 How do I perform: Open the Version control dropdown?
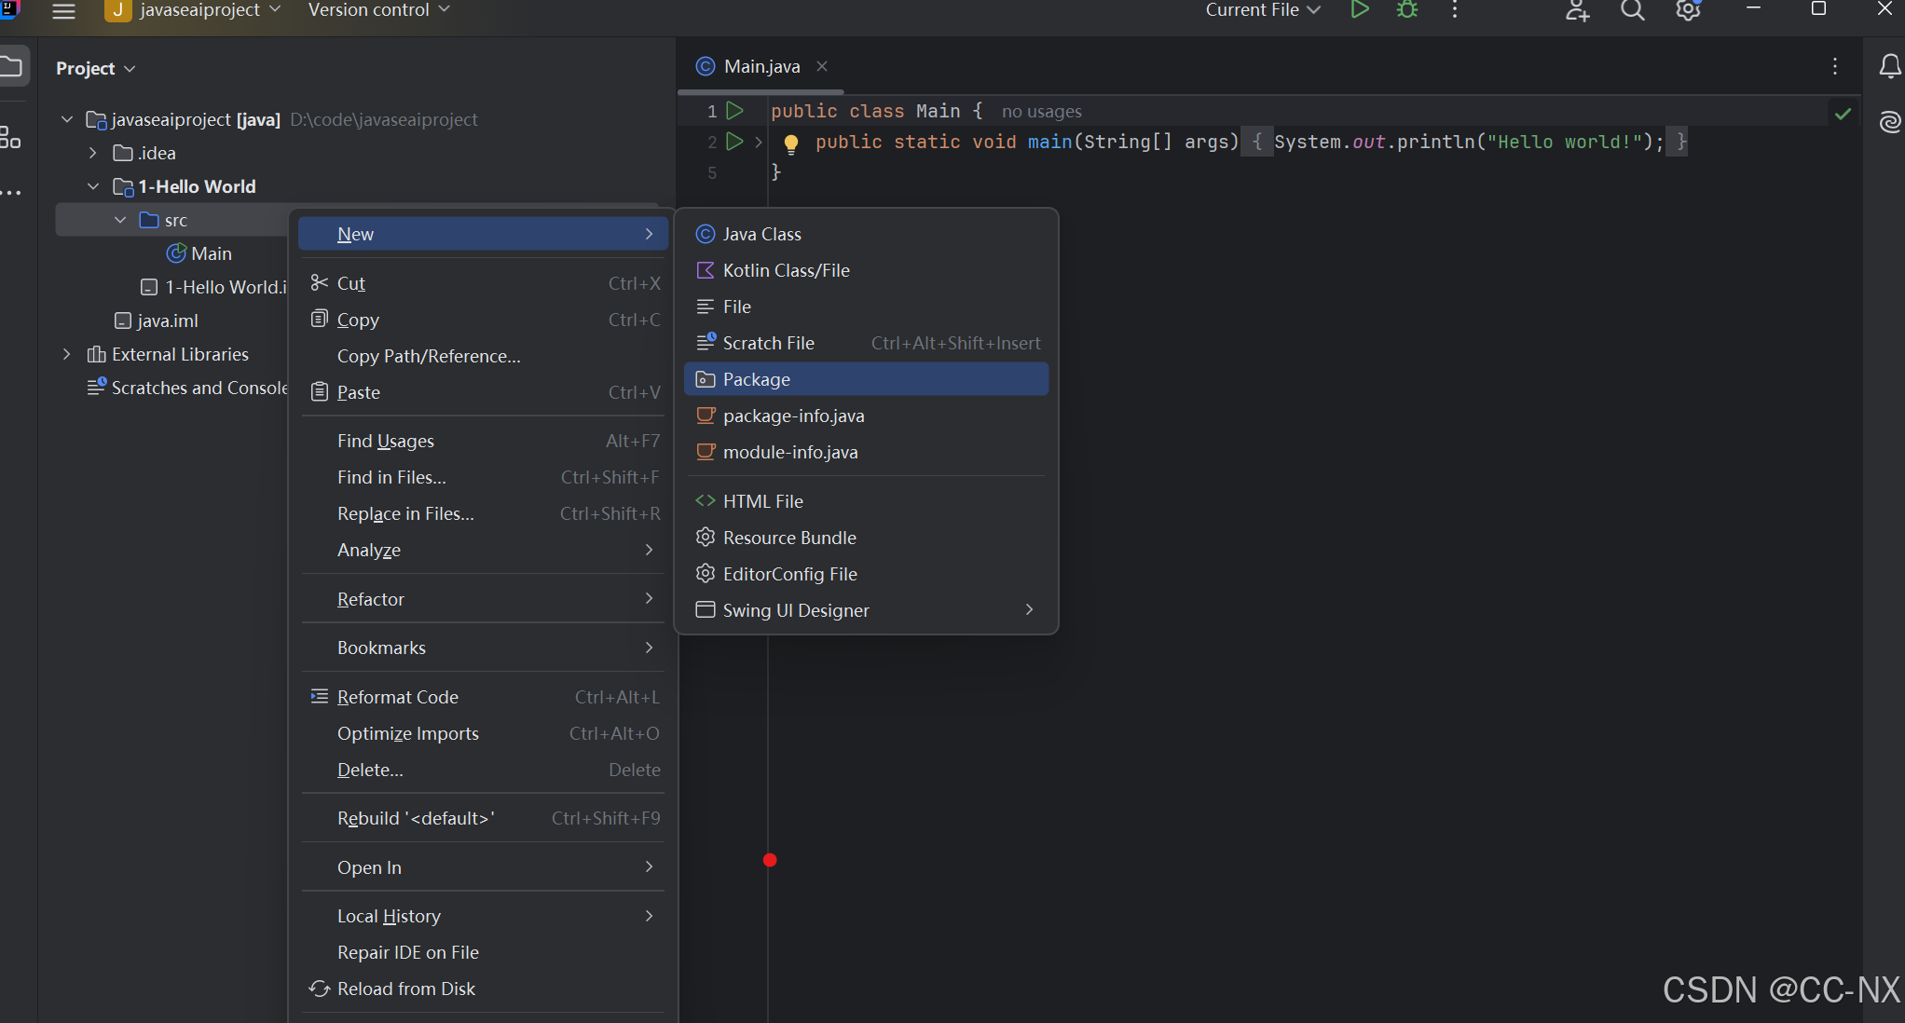coord(377,10)
